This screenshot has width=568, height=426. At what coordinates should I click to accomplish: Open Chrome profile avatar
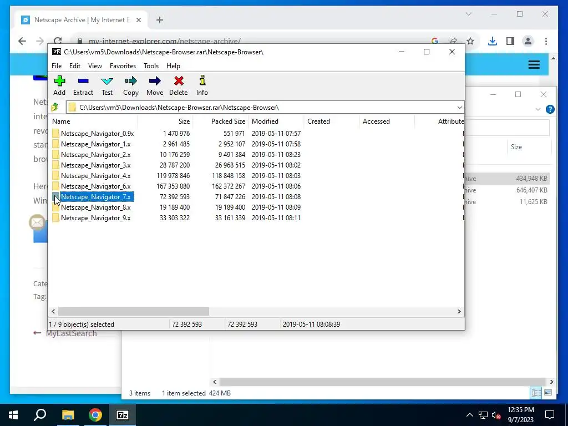(x=528, y=41)
